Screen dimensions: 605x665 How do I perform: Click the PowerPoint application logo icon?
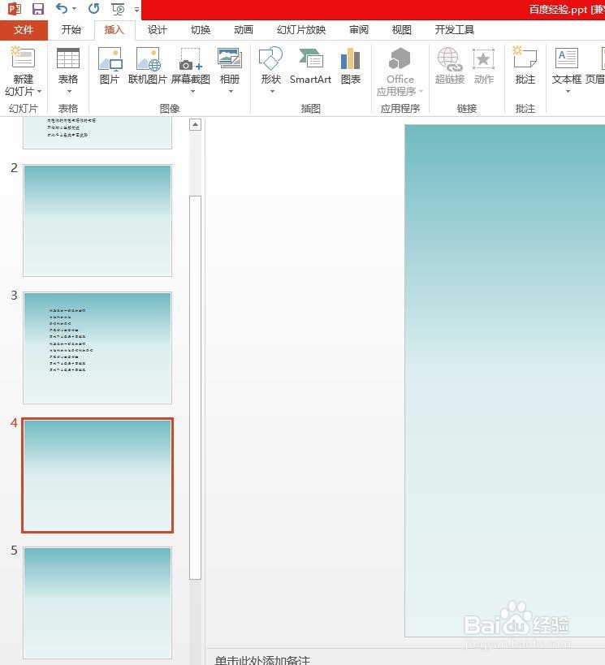pos(15,9)
